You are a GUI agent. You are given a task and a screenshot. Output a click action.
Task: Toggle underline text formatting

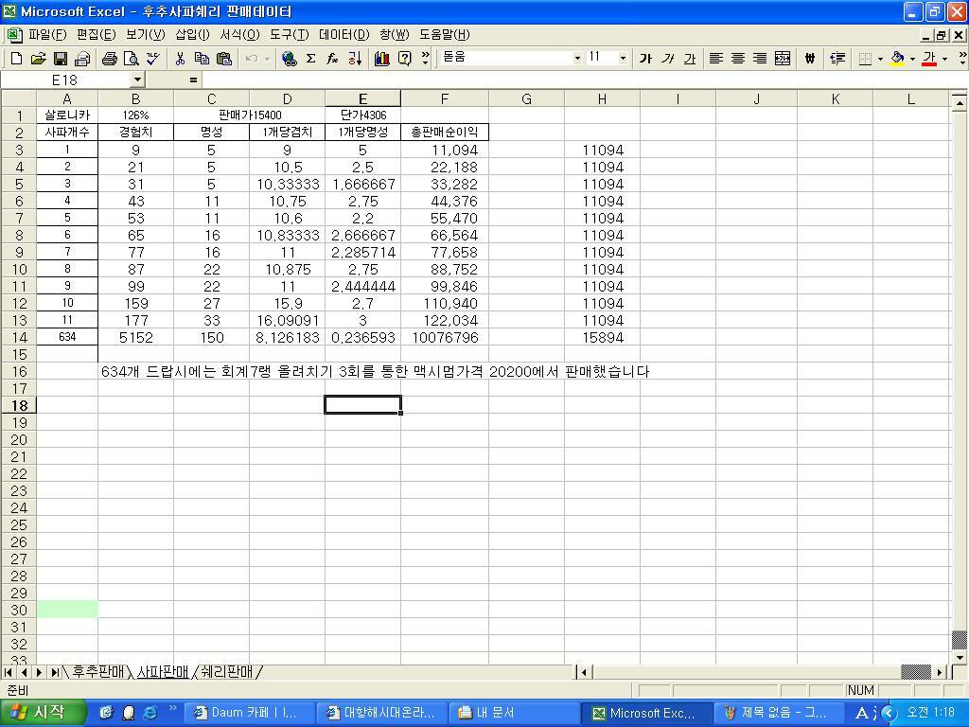click(x=690, y=59)
